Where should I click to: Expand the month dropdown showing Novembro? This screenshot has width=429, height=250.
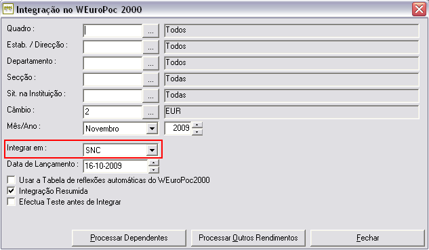(x=152, y=128)
